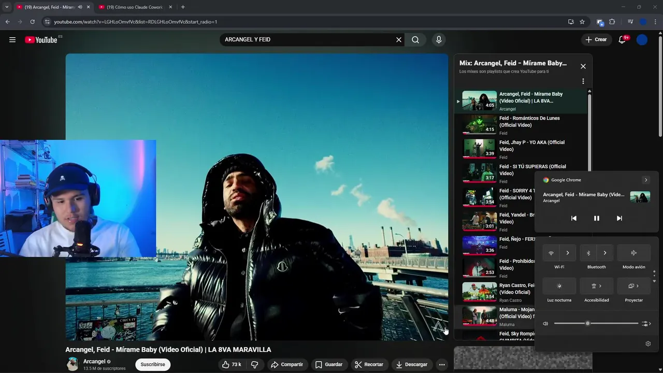Viewport: 663px width, 373px height.
Task: Click the Compartir share button
Action: click(287, 365)
